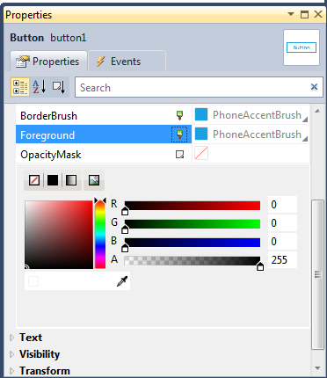Select the Solid Color Brush icon

pos(53,180)
